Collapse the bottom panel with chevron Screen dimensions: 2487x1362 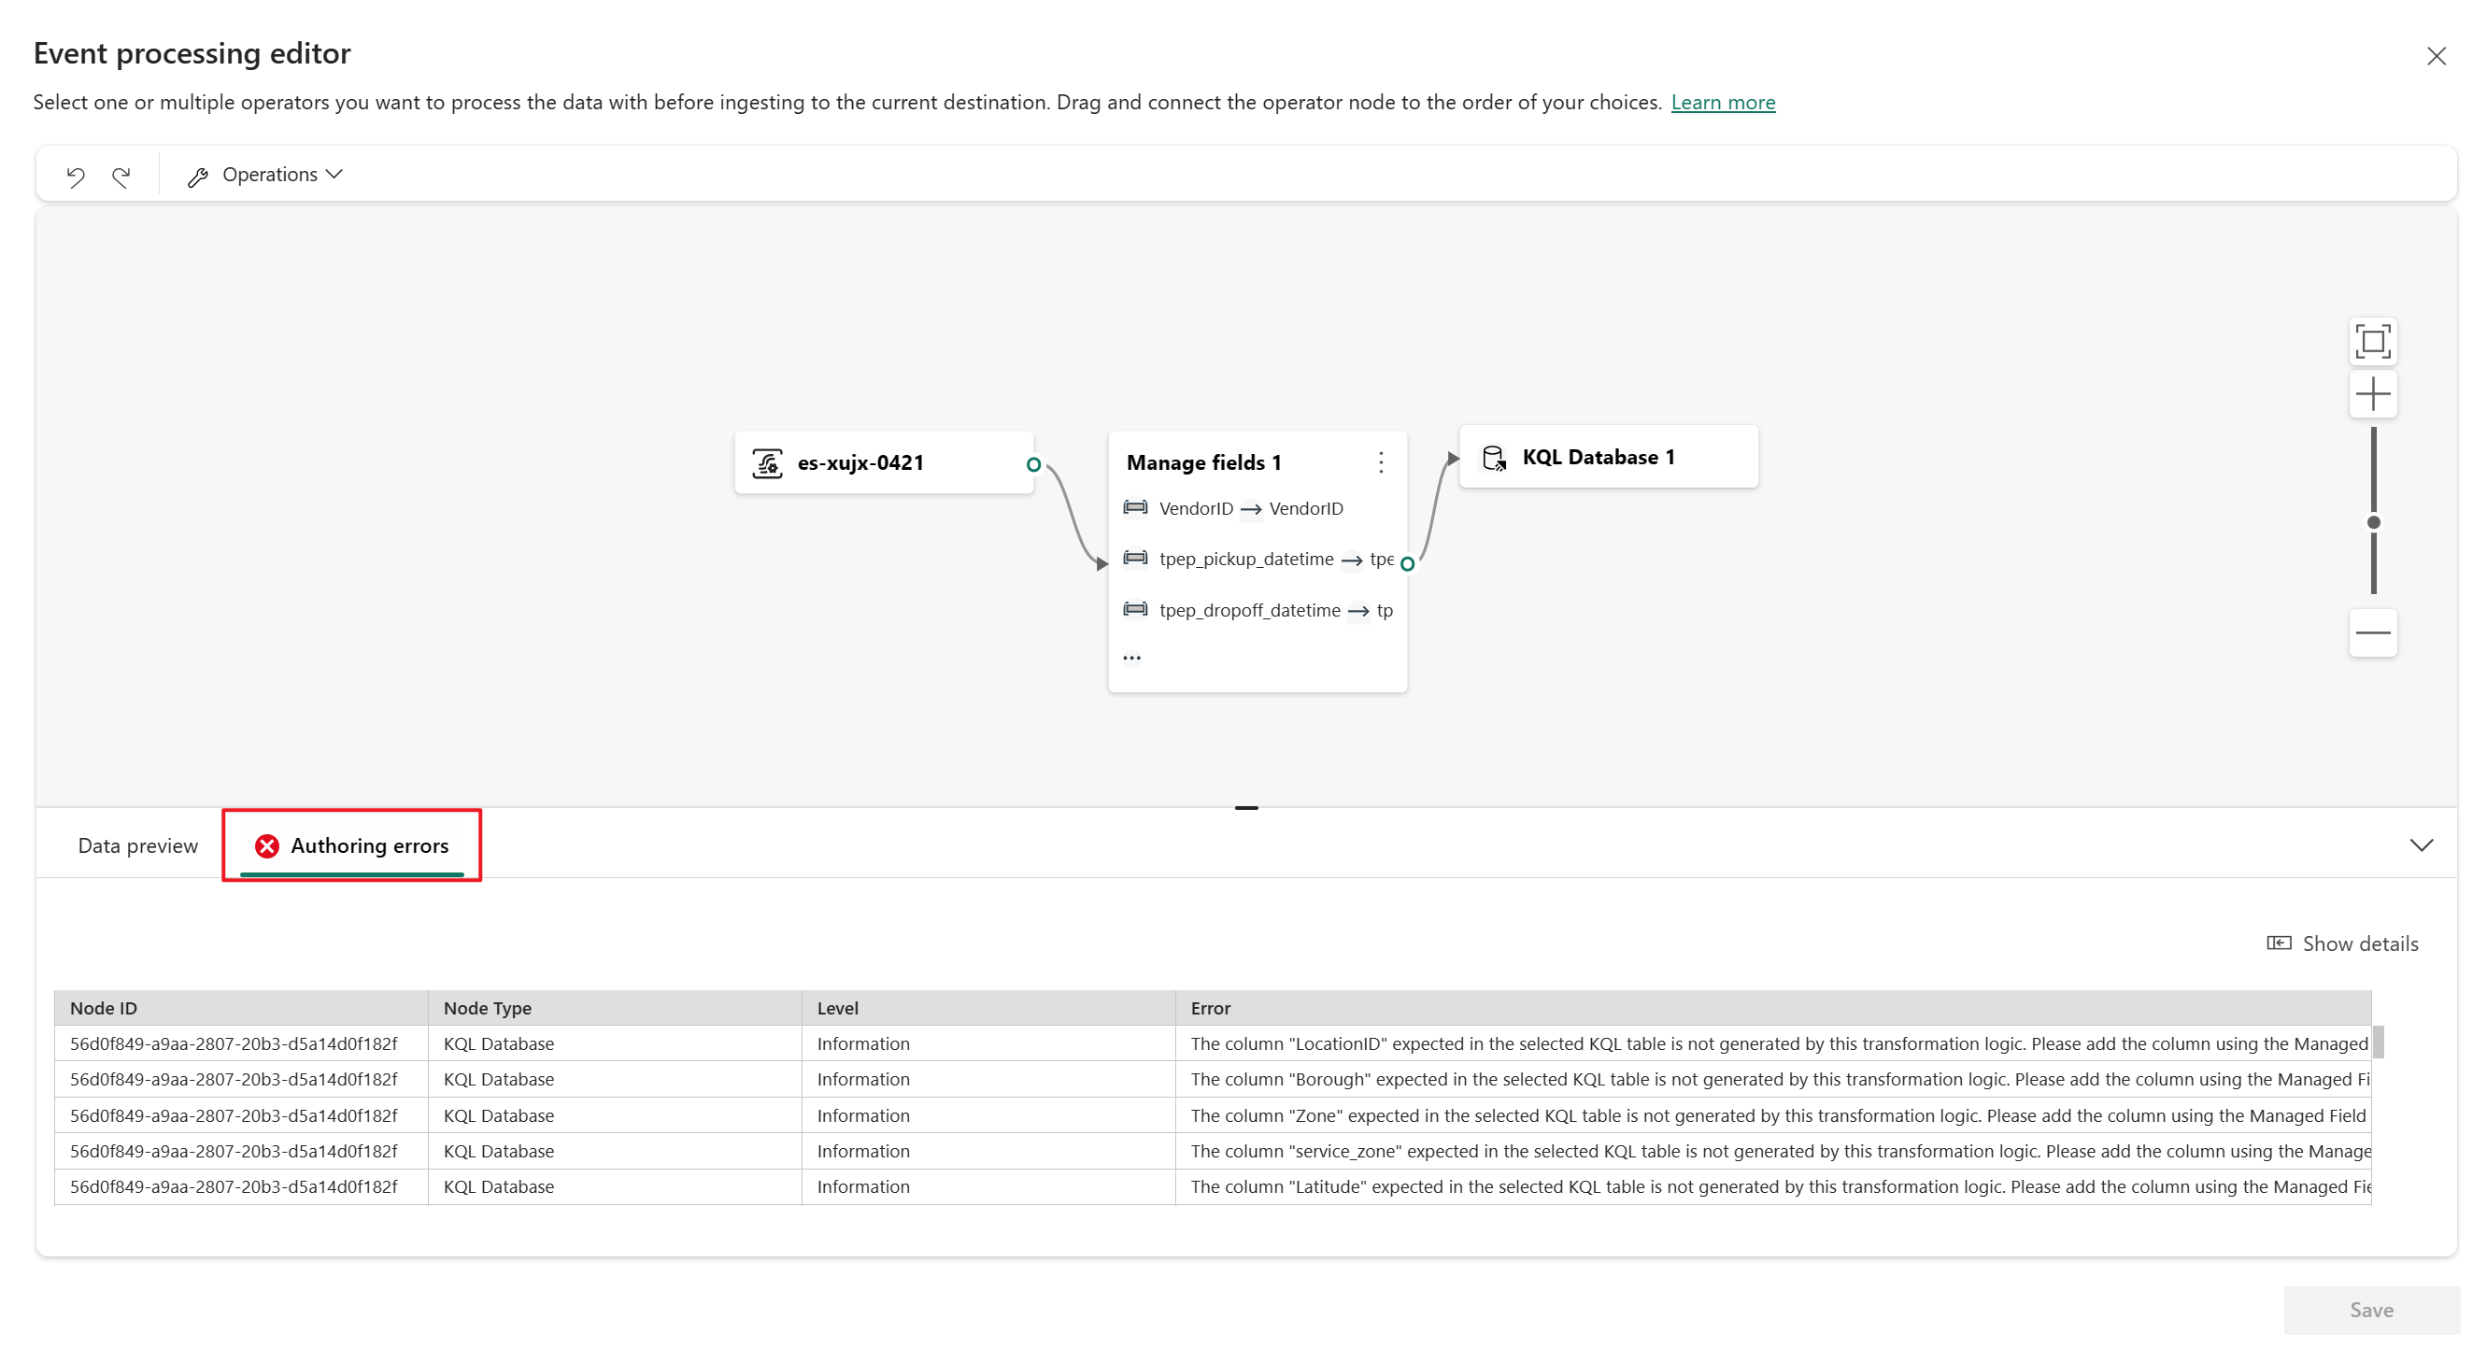click(x=2421, y=845)
